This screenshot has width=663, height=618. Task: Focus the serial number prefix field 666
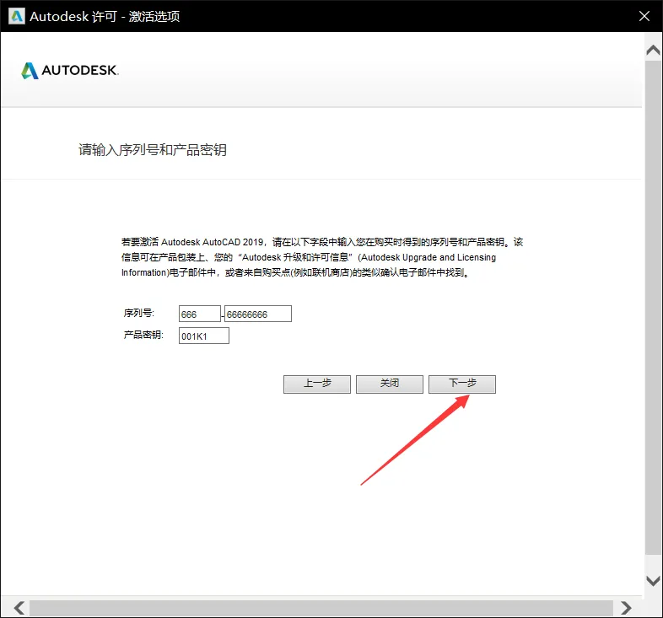click(x=200, y=314)
